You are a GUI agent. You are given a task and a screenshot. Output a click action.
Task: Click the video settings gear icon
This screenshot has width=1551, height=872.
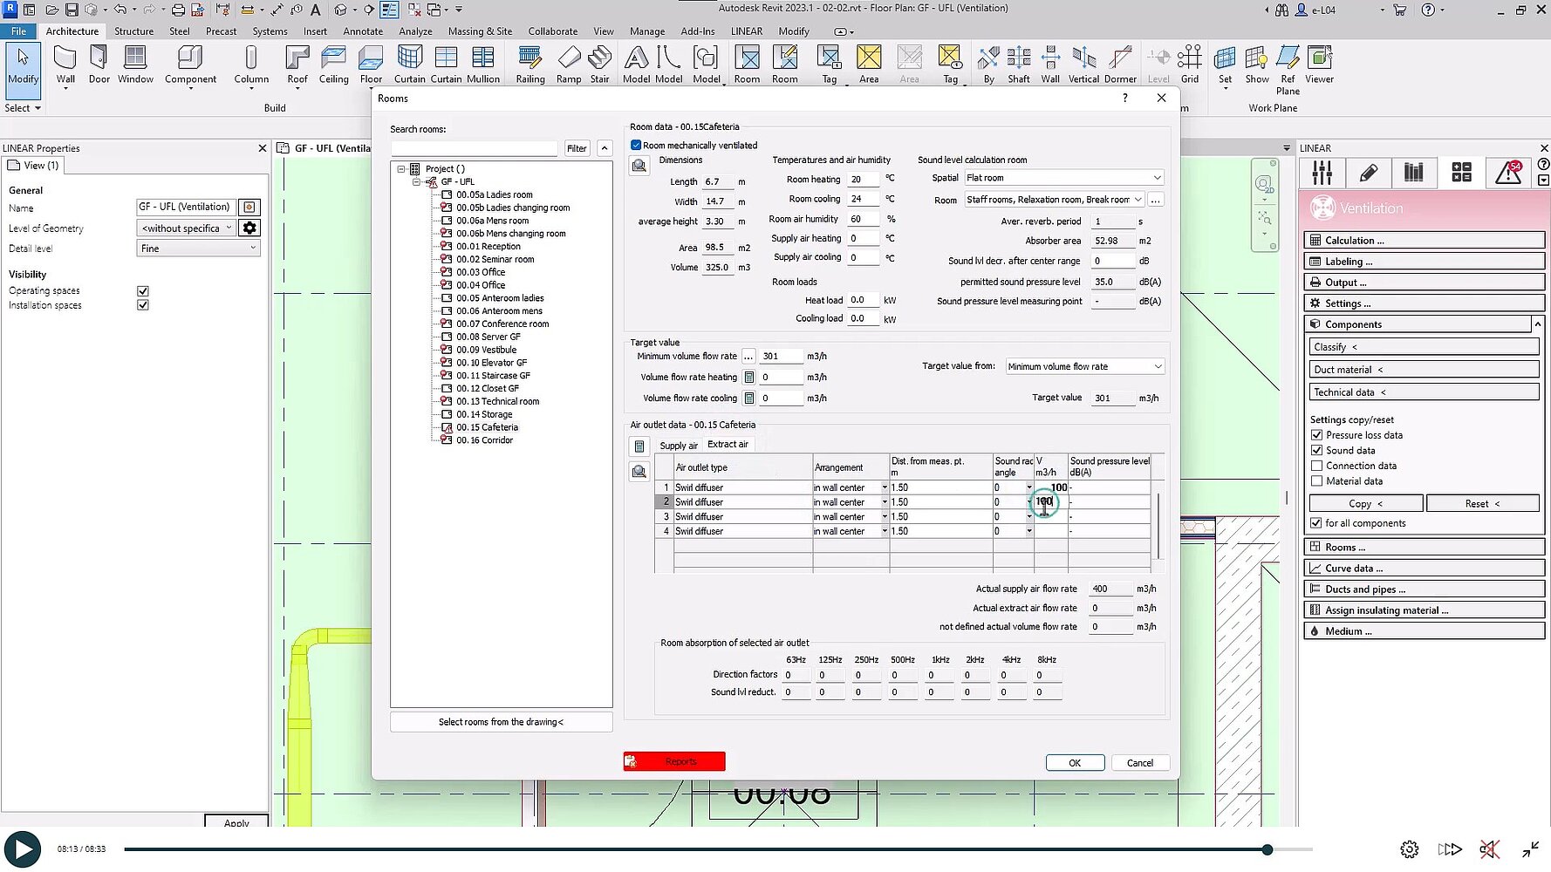1409,849
